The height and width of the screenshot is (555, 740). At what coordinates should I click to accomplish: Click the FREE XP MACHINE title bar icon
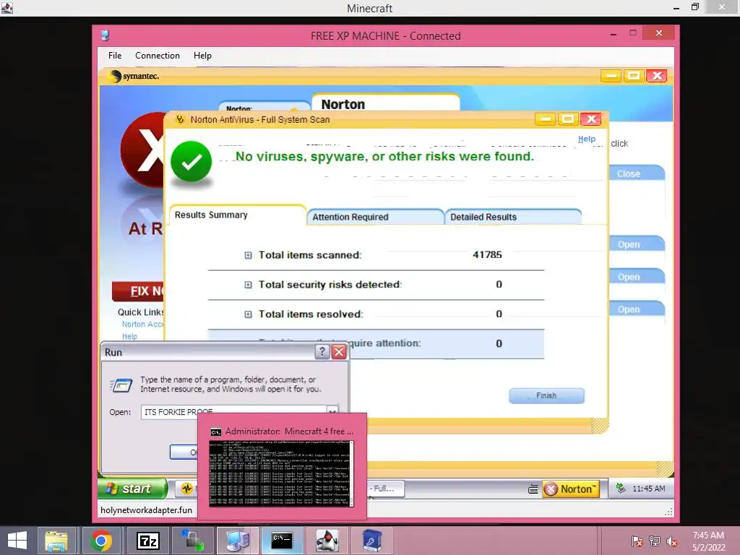[x=105, y=35]
